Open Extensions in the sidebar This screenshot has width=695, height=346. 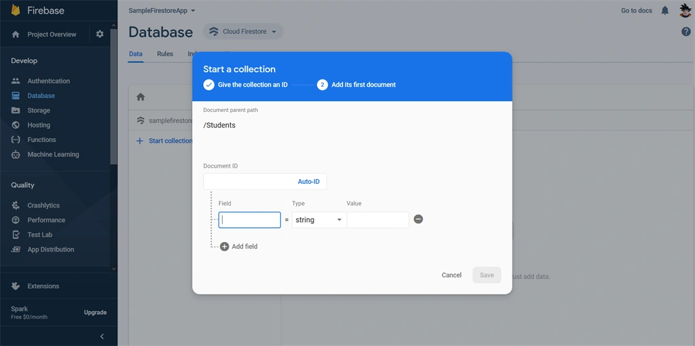[43, 286]
